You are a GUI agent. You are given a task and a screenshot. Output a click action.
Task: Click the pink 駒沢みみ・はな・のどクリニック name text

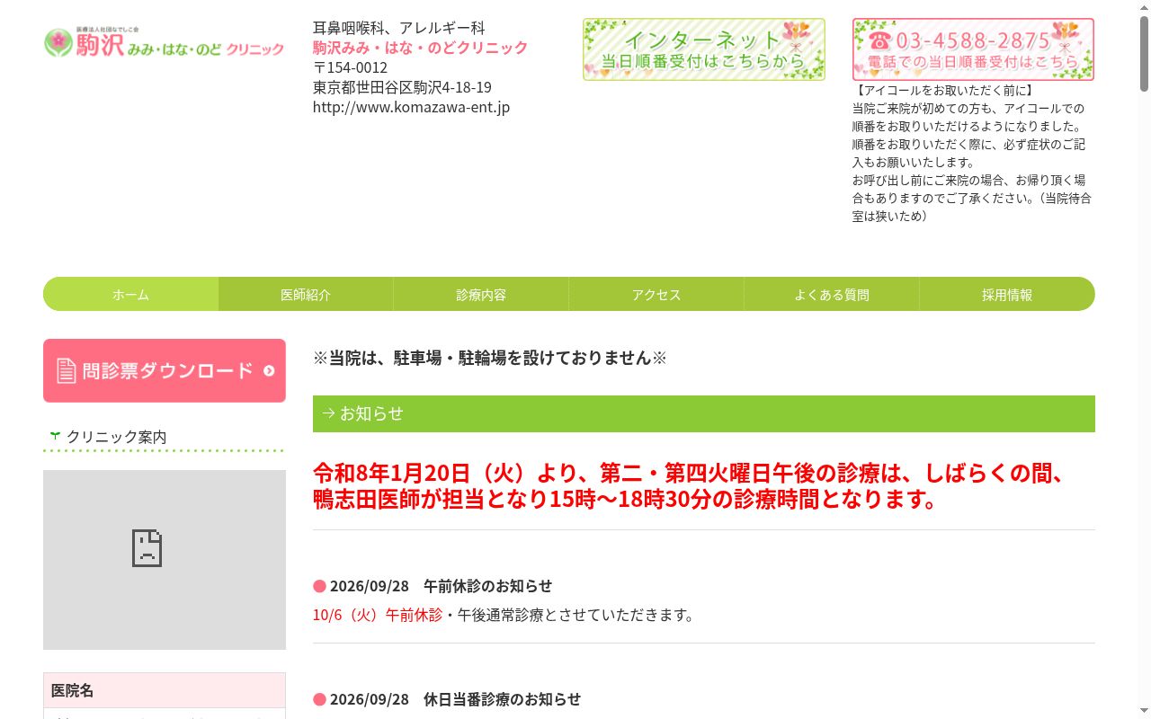tap(421, 48)
